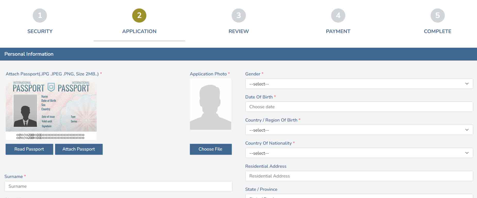Click into the Surname input field
Viewport: 477px width, 198px height.
pos(118,186)
